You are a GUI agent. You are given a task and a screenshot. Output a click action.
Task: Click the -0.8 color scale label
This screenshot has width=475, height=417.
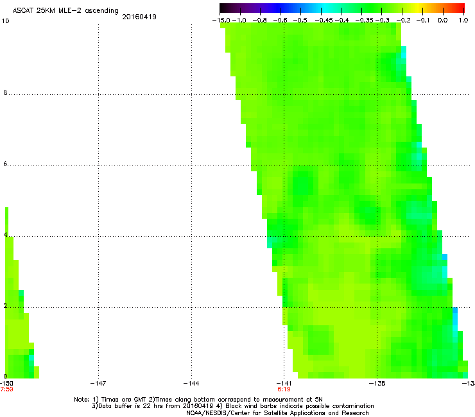(259, 21)
